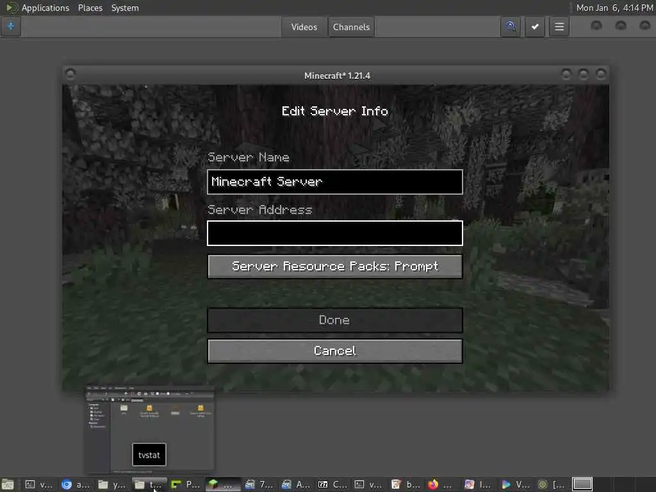Image resolution: width=656 pixels, height=492 pixels.
Task: Open the search icon in background toolbar
Action: (x=511, y=27)
